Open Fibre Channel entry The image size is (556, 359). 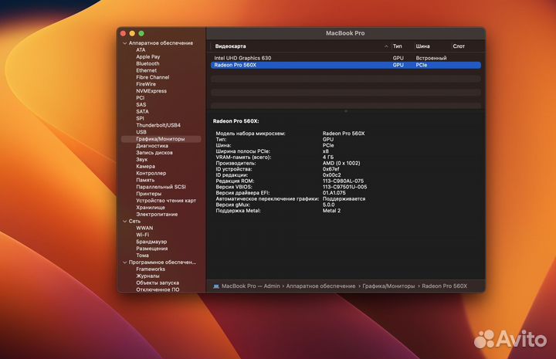(x=153, y=77)
